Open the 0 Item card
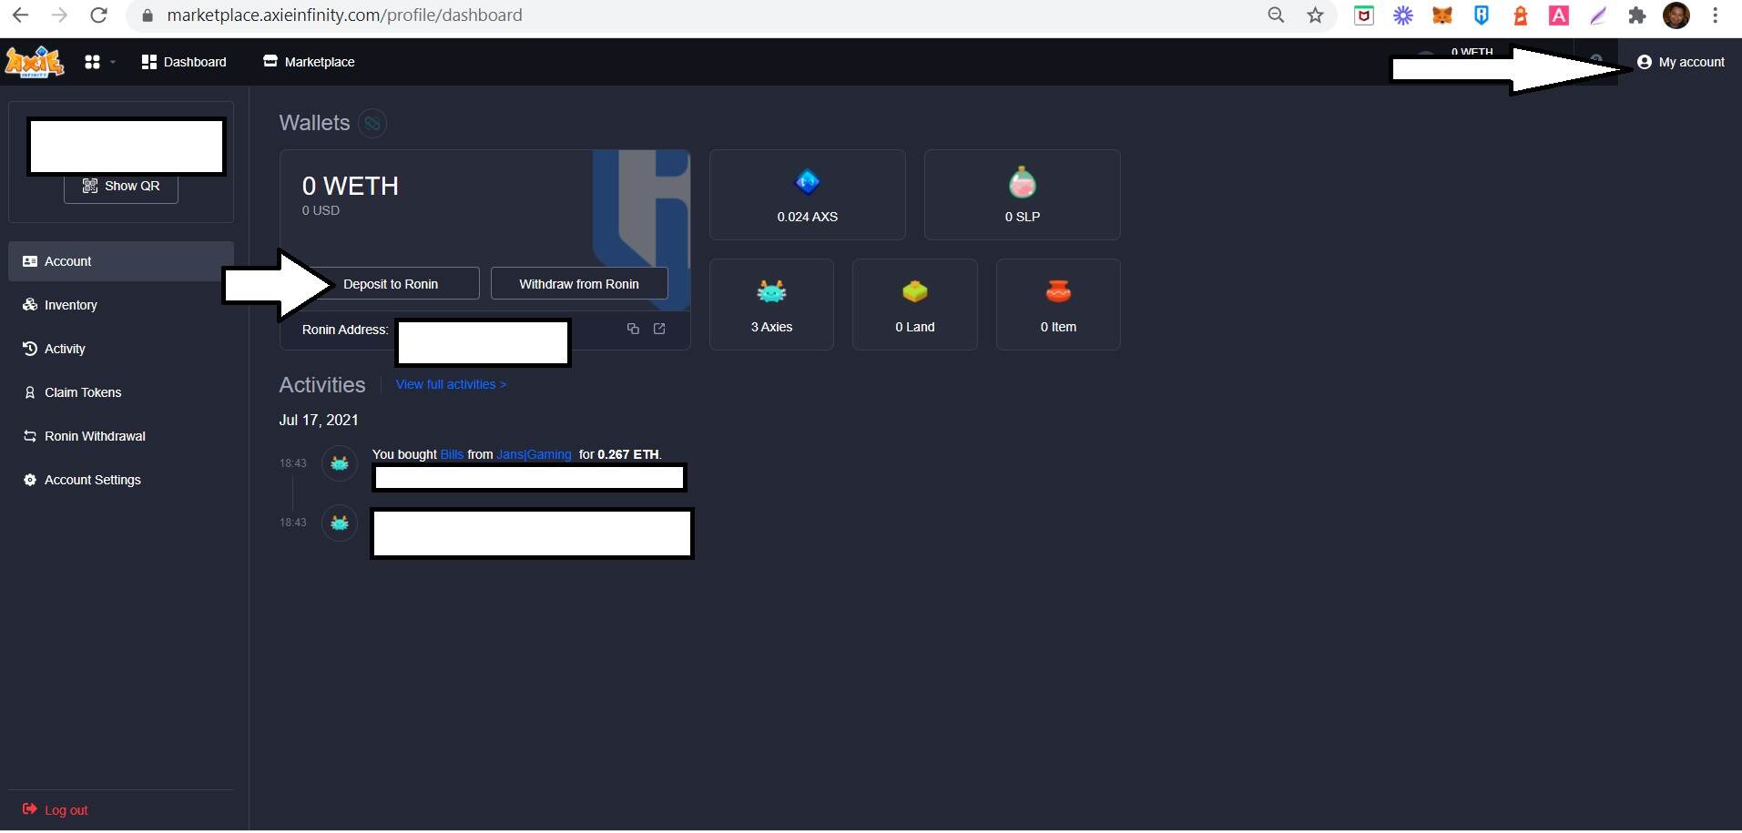This screenshot has width=1742, height=833. click(x=1058, y=304)
